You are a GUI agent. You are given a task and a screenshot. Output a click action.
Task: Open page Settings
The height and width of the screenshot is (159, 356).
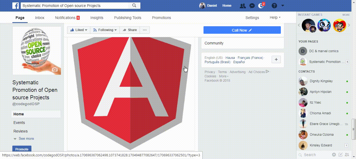tap(252, 18)
